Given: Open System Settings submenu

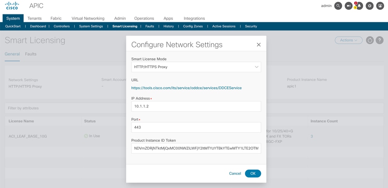Looking at the screenshot, I should click(91, 26).
